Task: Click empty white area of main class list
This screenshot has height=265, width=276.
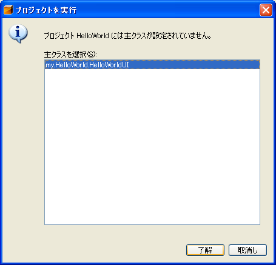Action: point(152,147)
